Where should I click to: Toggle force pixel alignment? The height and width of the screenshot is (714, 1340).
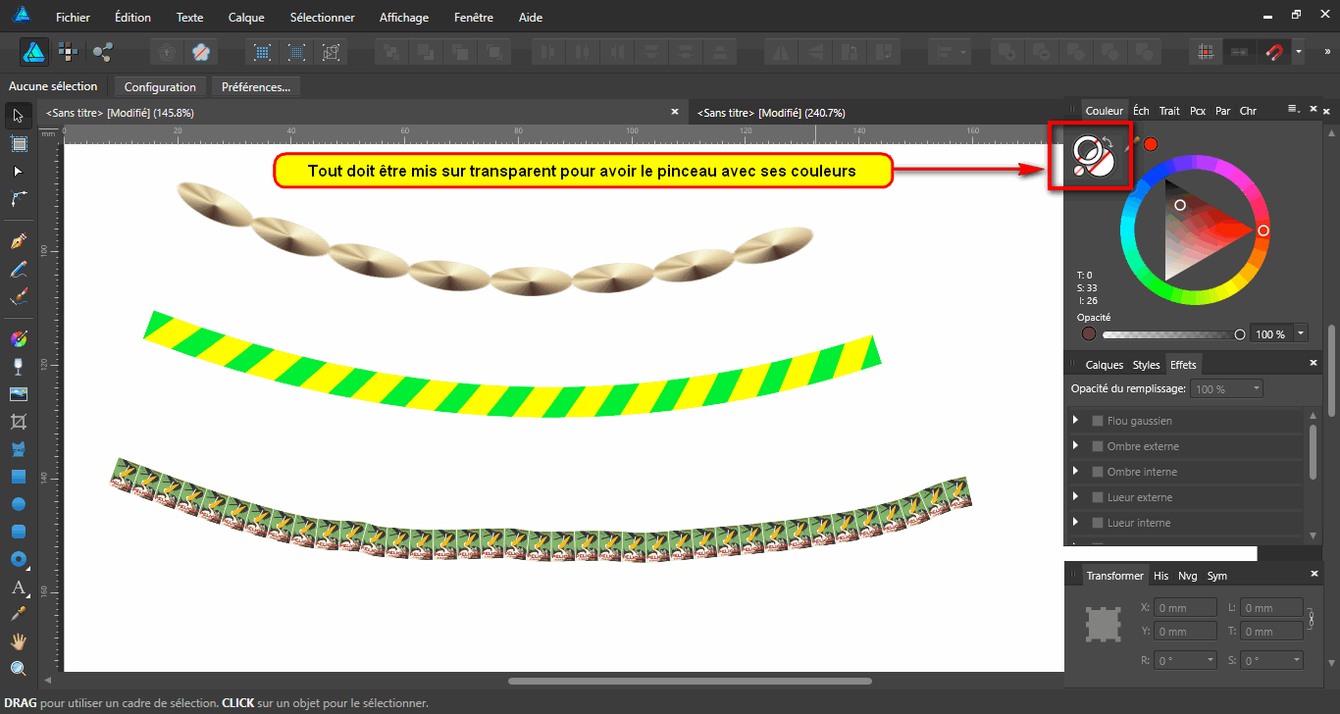pyautogui.click(x=1208, y=51)
